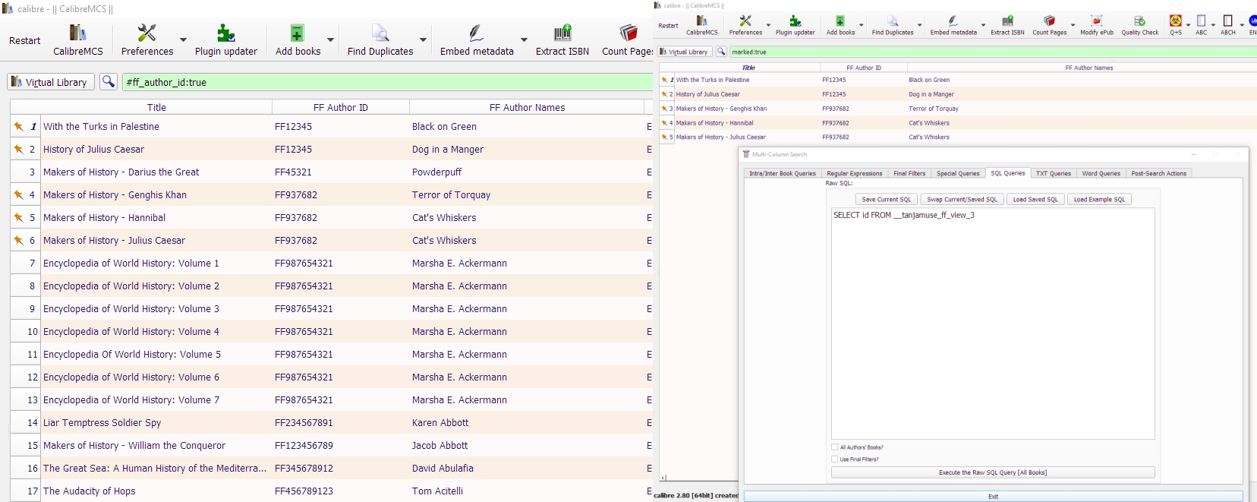Click the Extract ISBN barcode icon in left toolbar

562,33
